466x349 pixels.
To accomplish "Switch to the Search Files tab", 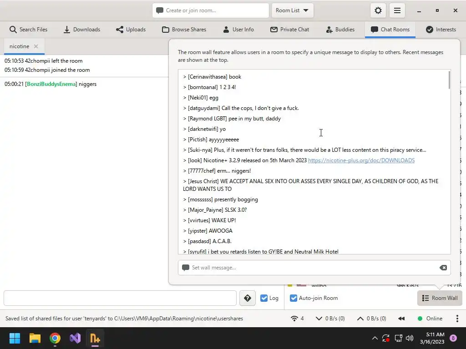I will click(x=28, y=30).
